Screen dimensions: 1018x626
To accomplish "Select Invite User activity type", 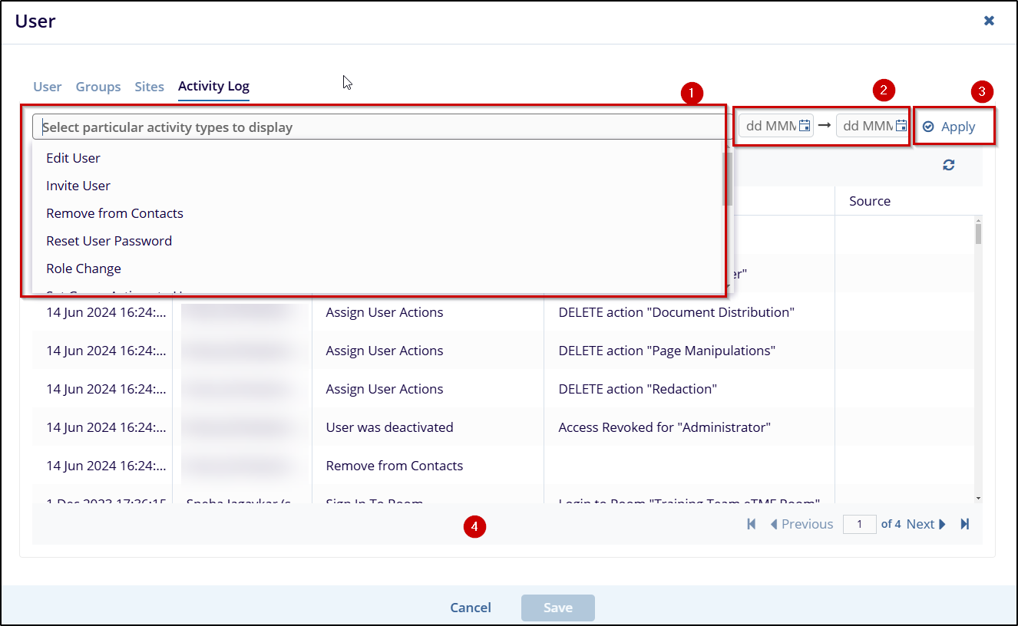I will coord(78,186).
